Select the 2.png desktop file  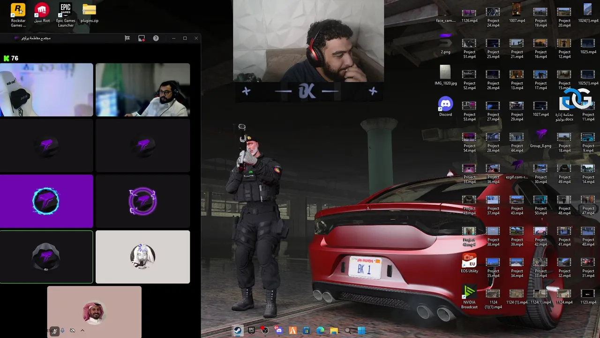[445, 44]
